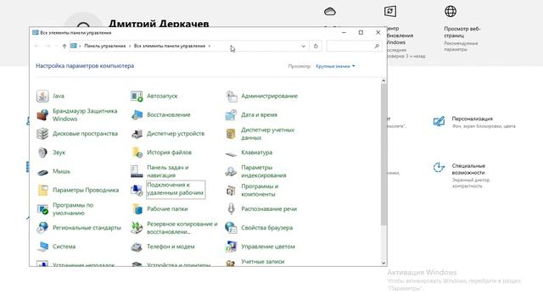Expand the address bar history dropdown arrow
This screenshot has width=543, height=305.
(304, 46)
